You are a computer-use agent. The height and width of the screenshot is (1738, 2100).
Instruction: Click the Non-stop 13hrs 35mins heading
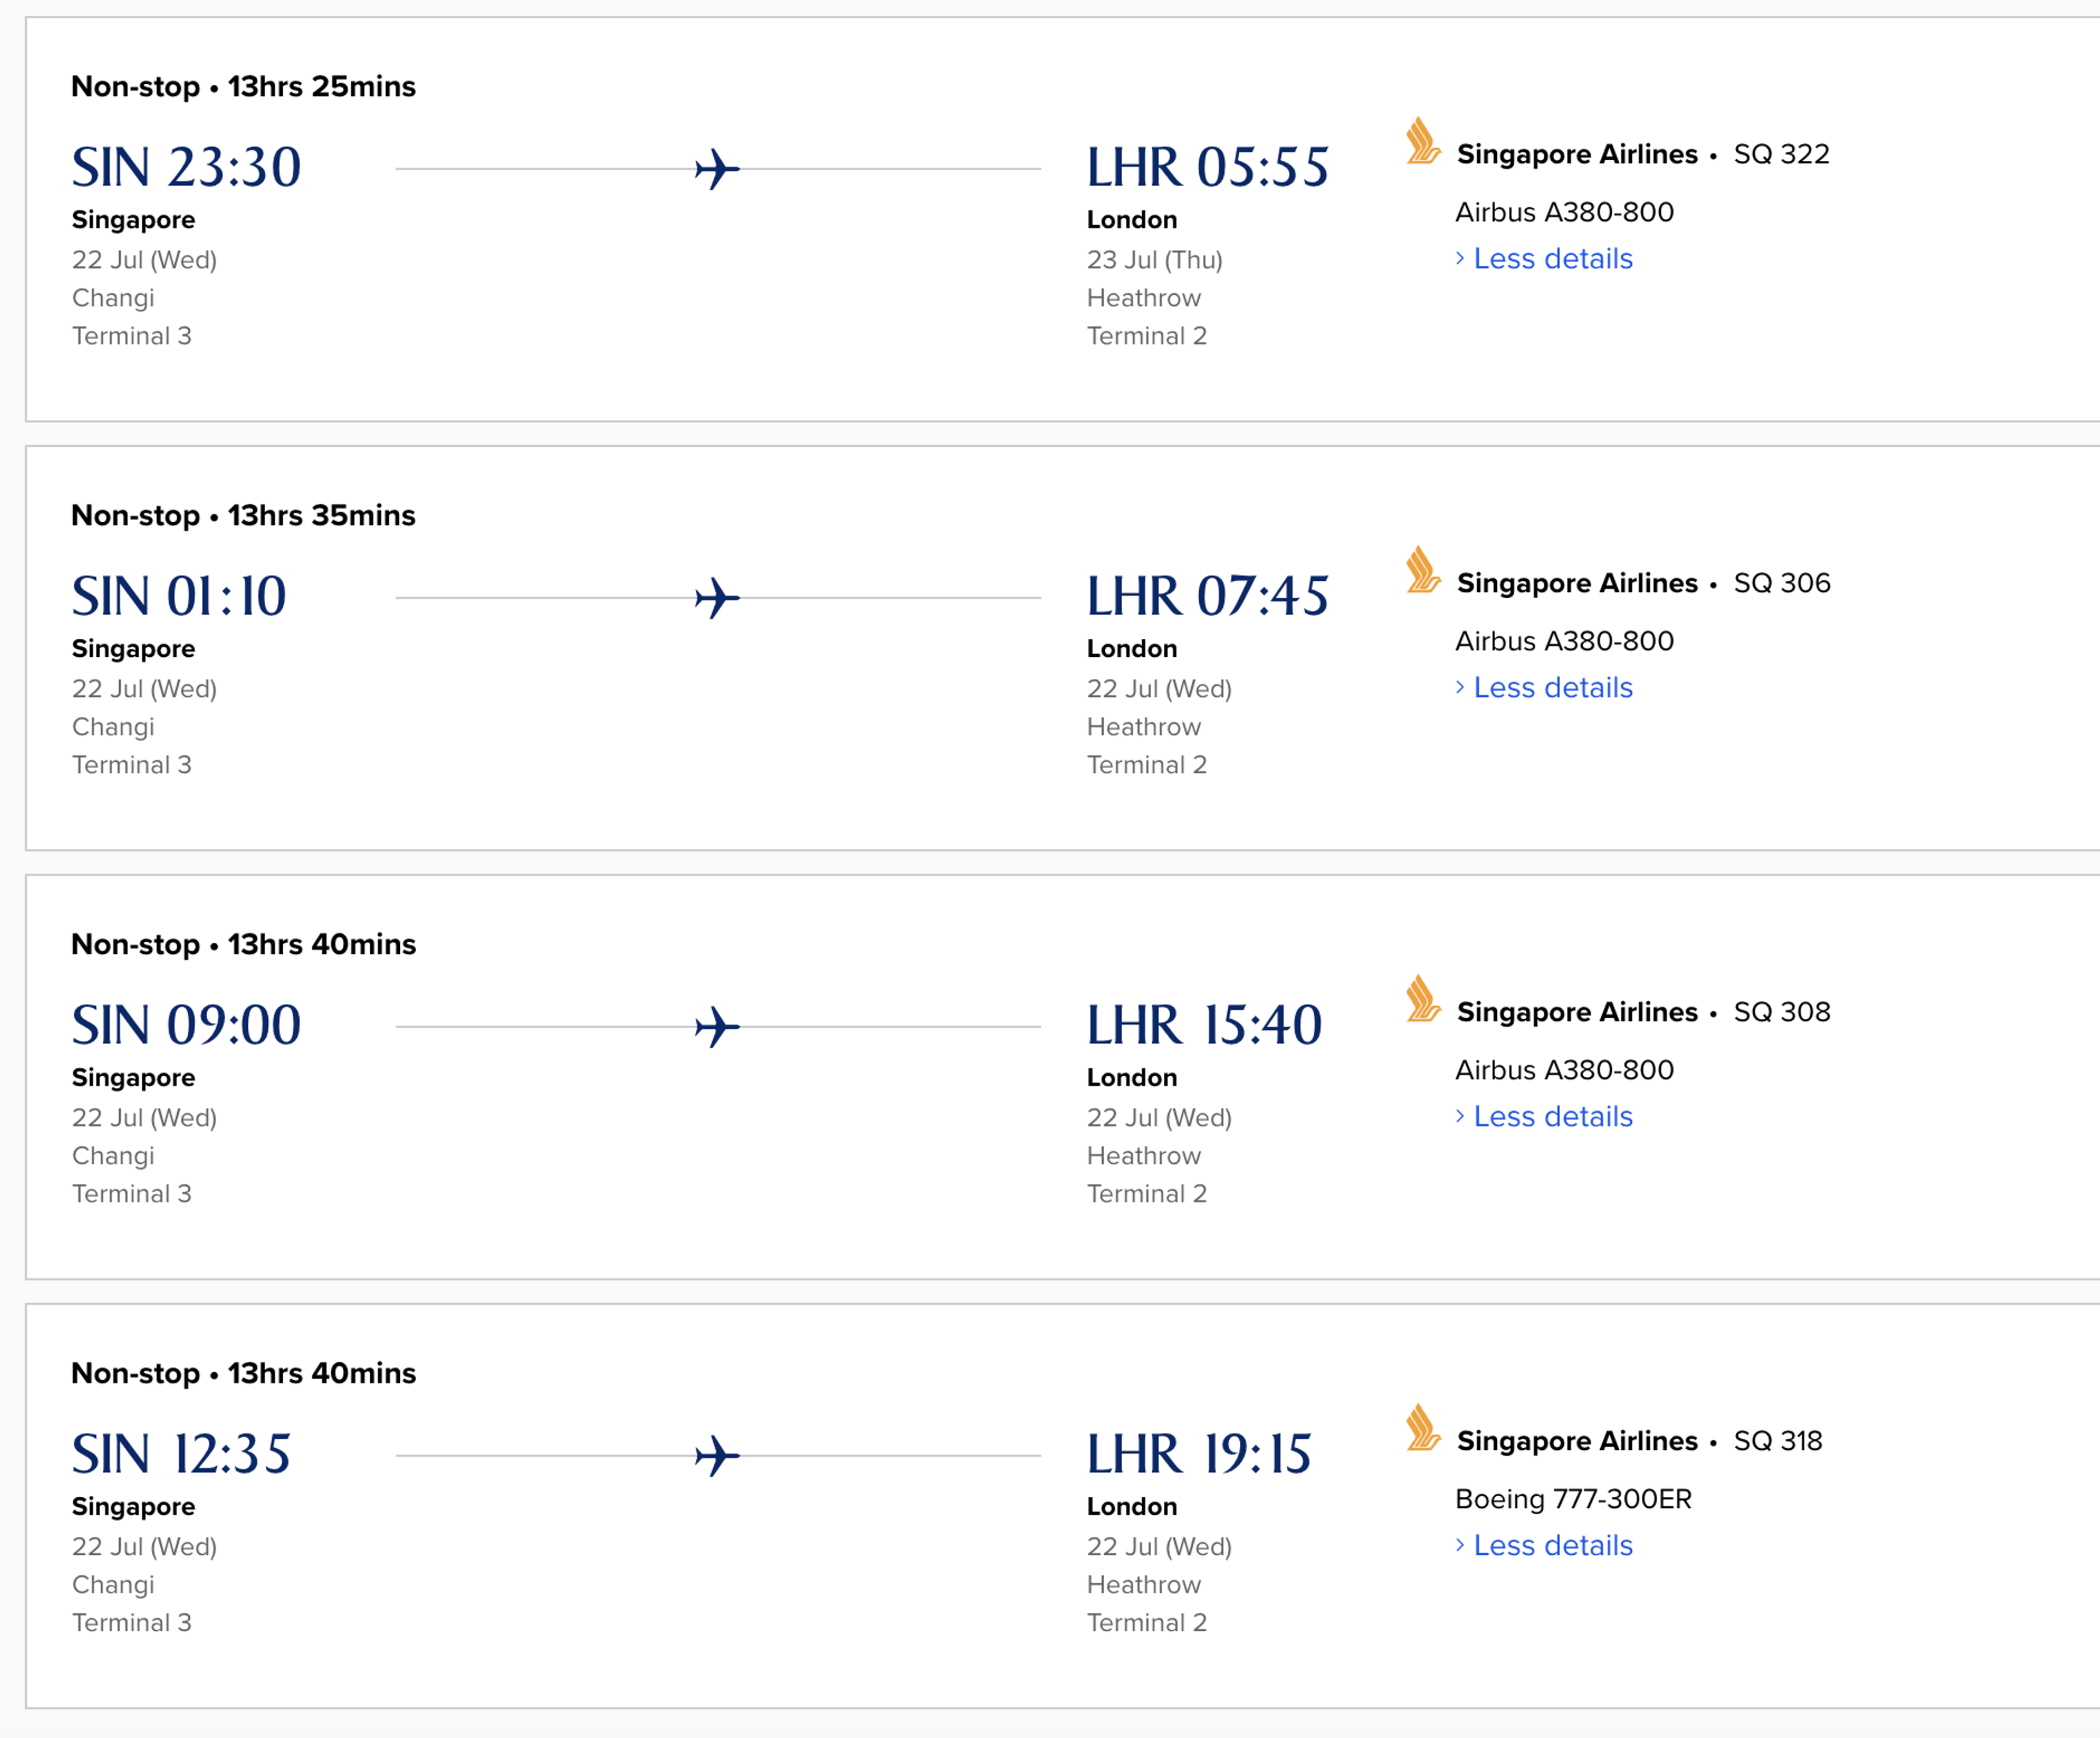pos(243,516)
